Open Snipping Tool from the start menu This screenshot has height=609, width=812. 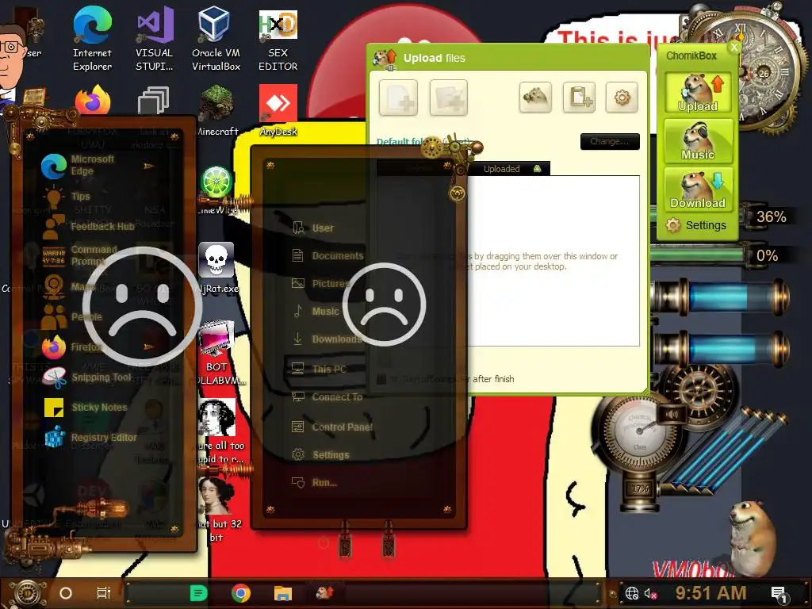click(86, 377)
